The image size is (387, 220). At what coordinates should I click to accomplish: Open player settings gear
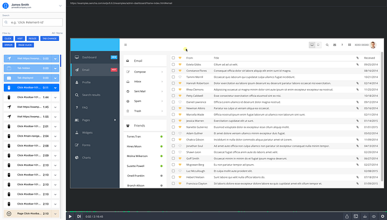point(383,216)
